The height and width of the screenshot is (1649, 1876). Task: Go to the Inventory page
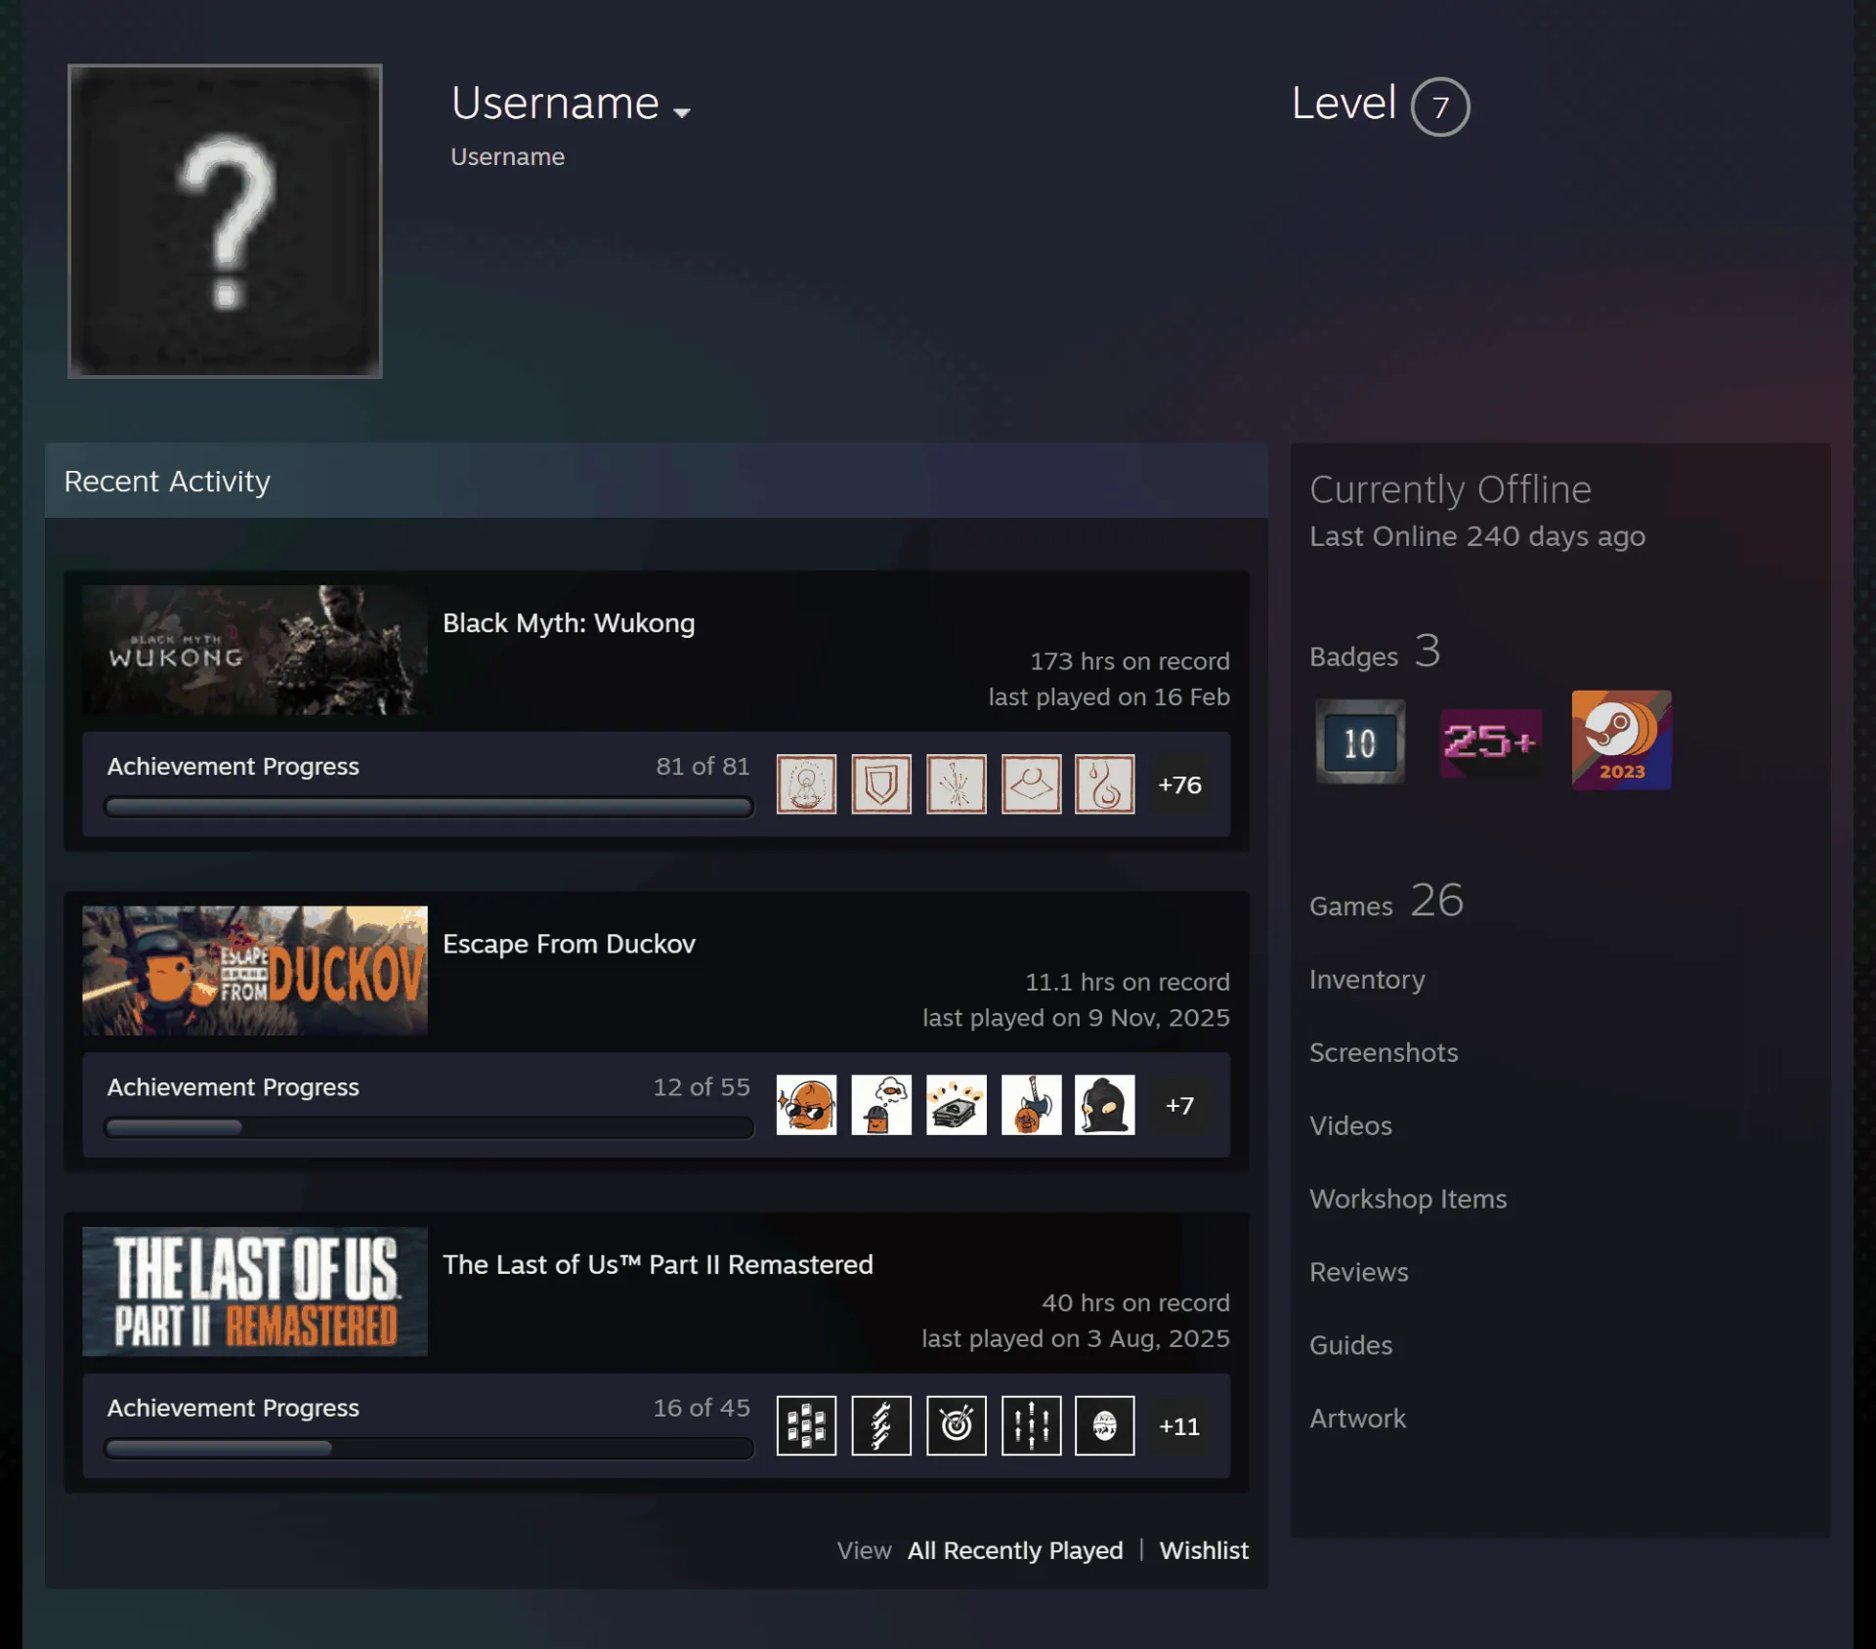[x=1367, y=979]
